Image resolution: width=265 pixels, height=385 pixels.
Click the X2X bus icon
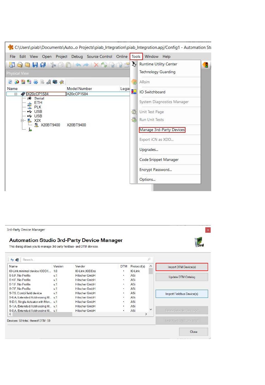(x=30, y=120)
